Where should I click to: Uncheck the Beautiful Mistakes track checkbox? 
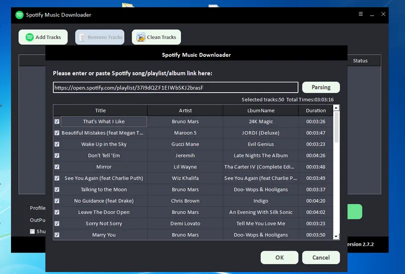click(x=57, y=133)
